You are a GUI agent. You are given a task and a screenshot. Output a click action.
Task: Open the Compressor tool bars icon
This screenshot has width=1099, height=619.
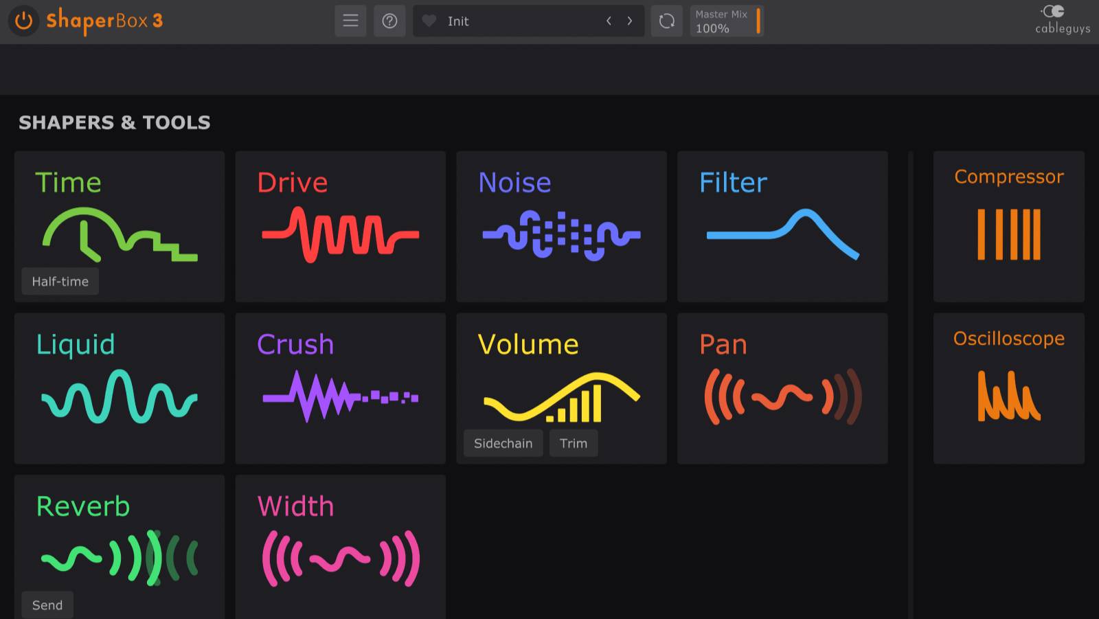tap(1009, 234)
